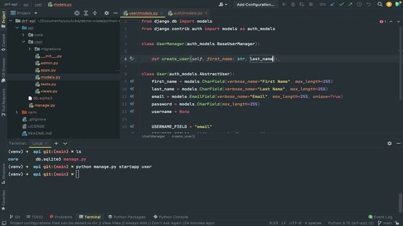Click Add Configuration button
The width and height of the screenshot is (403, 226).
[256, 4]
